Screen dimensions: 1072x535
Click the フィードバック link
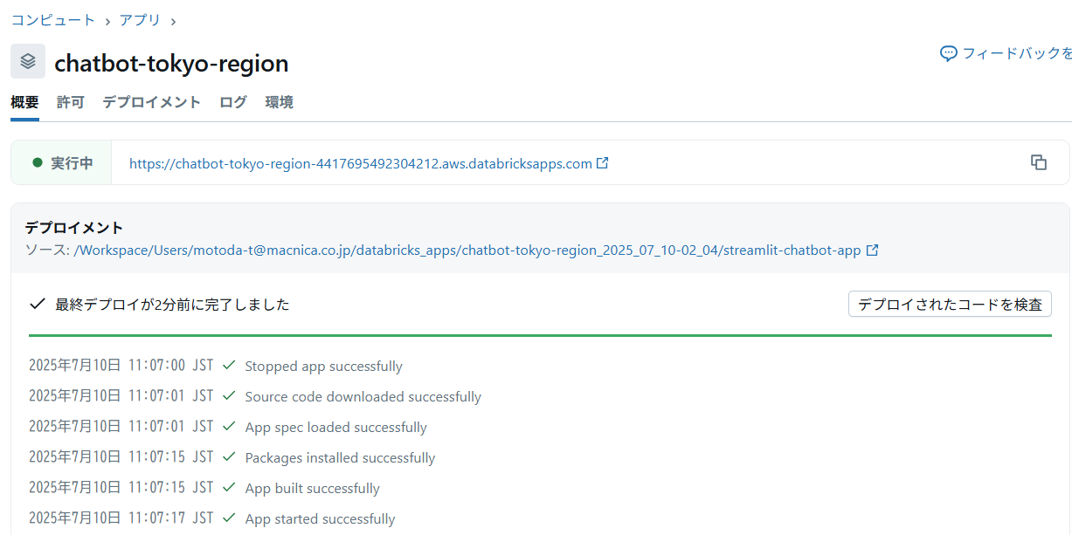click(x=1017, y=53)
